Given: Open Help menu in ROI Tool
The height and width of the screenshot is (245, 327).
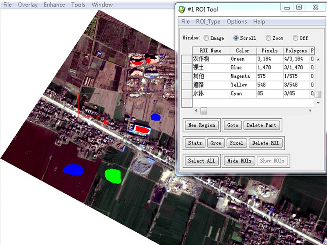Looking at the screenshot, I should click(259, 22).
